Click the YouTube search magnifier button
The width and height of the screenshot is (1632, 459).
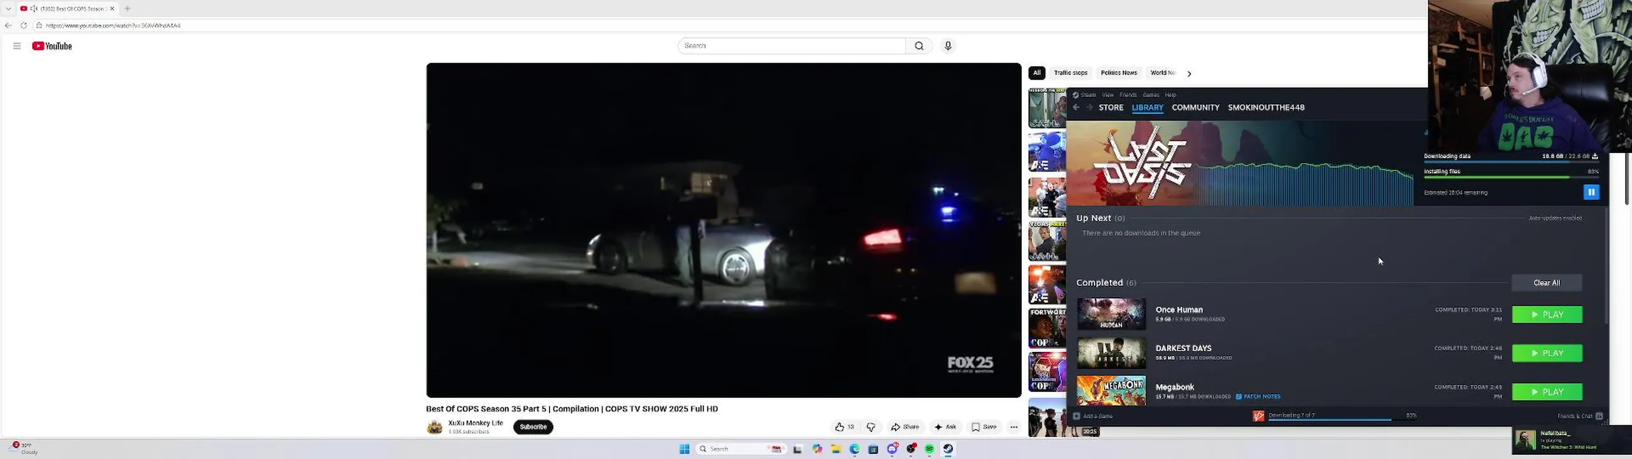919,46
